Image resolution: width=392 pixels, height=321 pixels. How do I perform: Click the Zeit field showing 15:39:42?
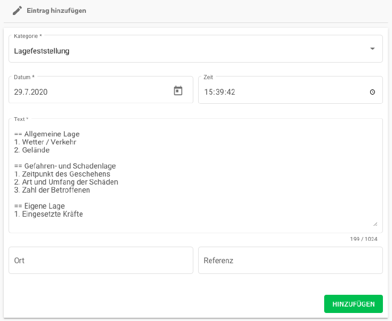290,90
